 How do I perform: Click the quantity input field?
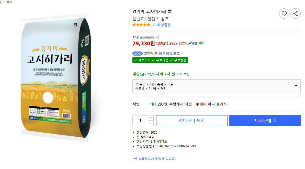coord(140,121)
